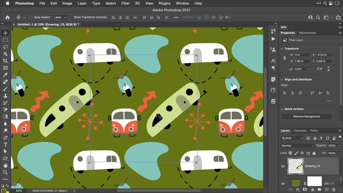This screenshot has width=343, height=193.
Task: Toggle lock transparent pixels
Action: (x=290, y=153)
